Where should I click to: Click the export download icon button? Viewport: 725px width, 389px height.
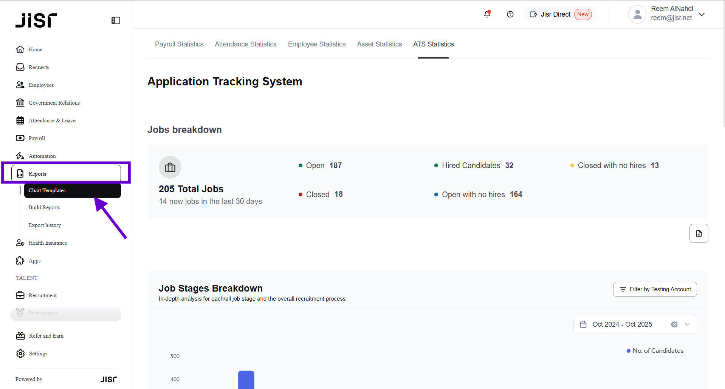coord(699,233)
